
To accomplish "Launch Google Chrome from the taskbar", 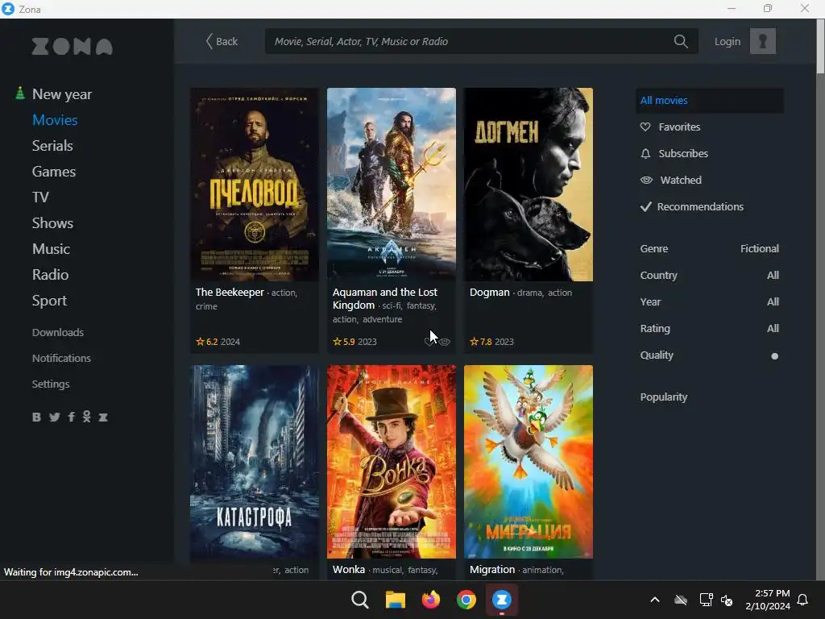I will click(x=466, y=600).
